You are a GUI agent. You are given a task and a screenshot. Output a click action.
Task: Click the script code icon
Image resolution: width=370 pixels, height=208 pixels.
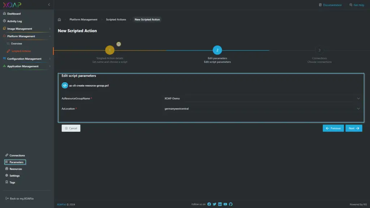65,85
